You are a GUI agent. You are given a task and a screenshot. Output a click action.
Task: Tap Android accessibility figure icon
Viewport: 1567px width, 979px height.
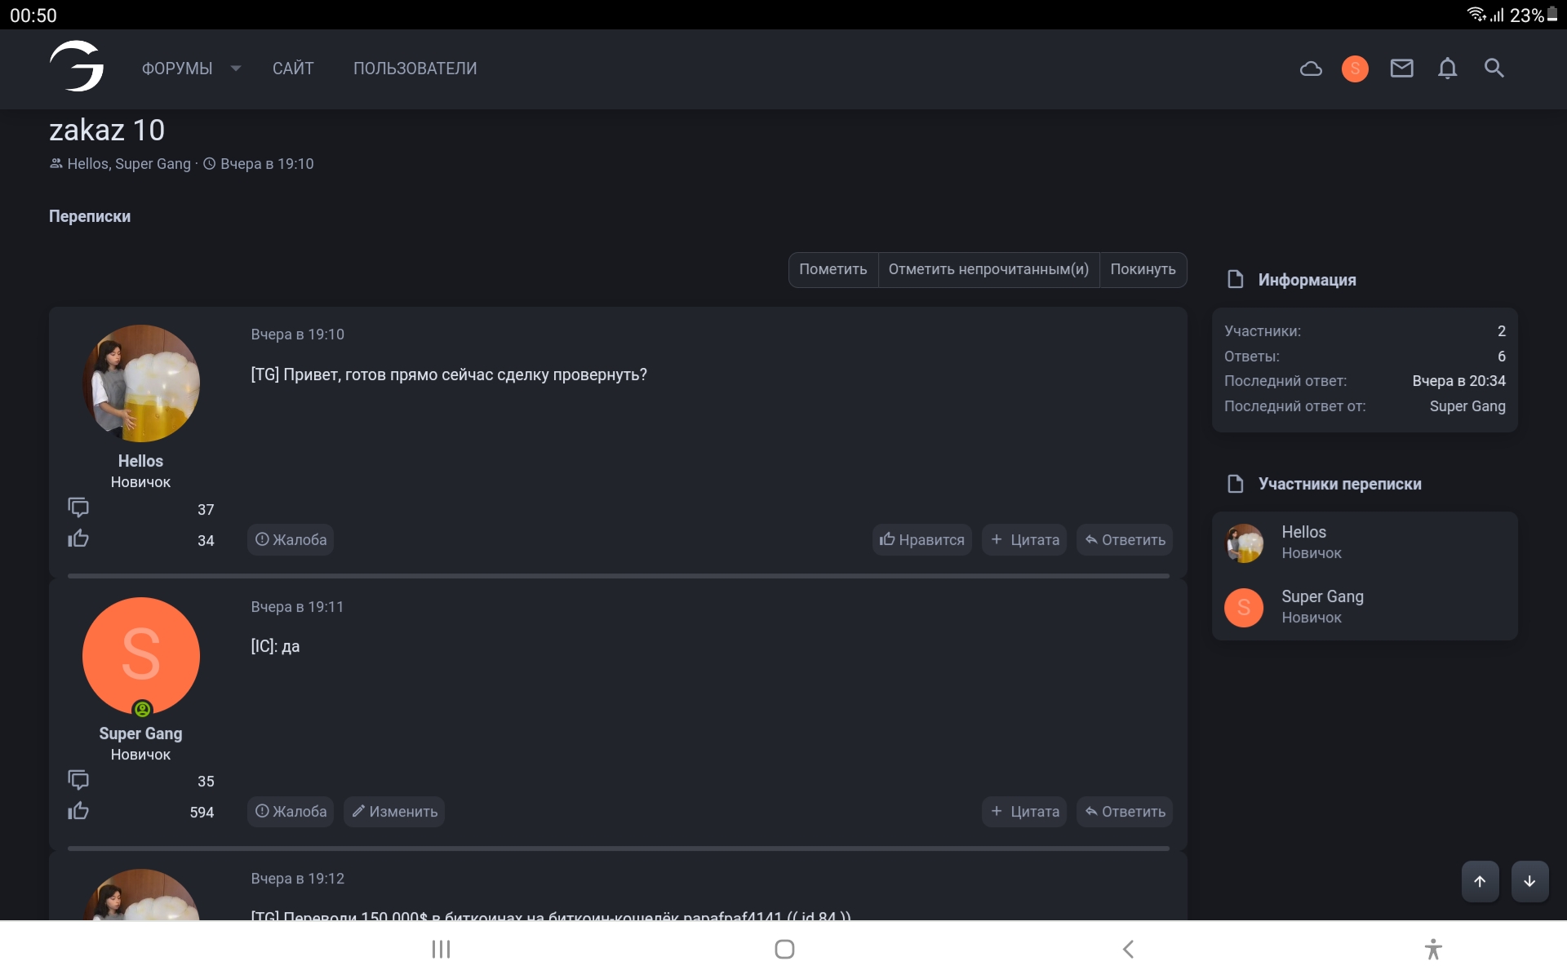click(x=1433, y=949)
